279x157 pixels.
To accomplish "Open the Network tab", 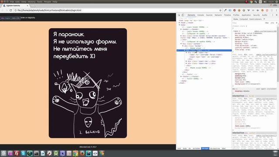I will pos(218,15).
